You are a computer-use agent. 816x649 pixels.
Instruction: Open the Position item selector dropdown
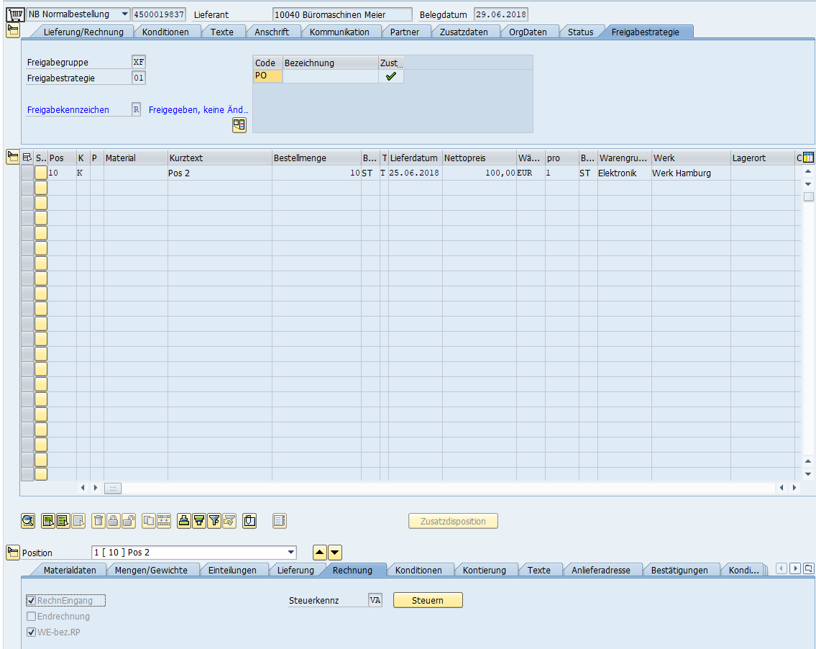click(x=290, y=553)
